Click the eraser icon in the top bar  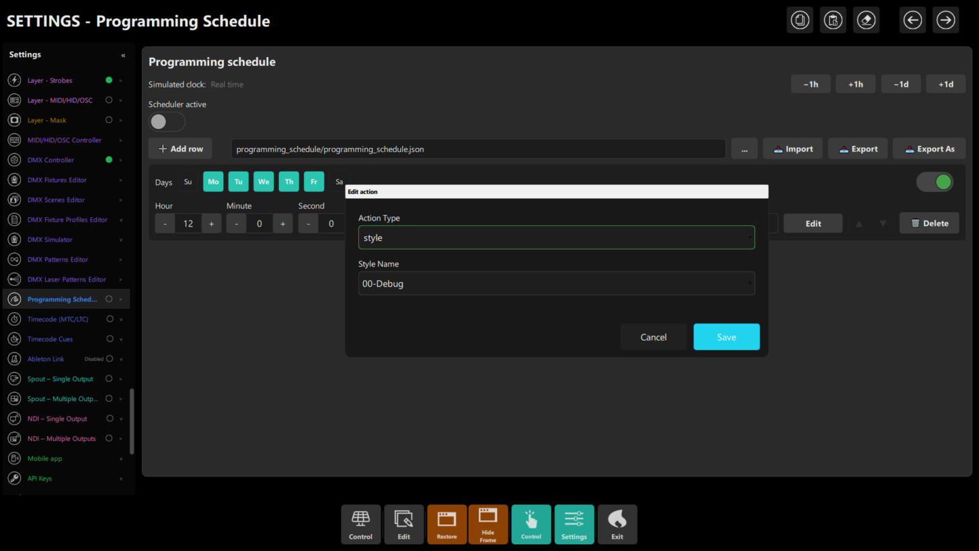pyautogui.click(x=866, y=20)
